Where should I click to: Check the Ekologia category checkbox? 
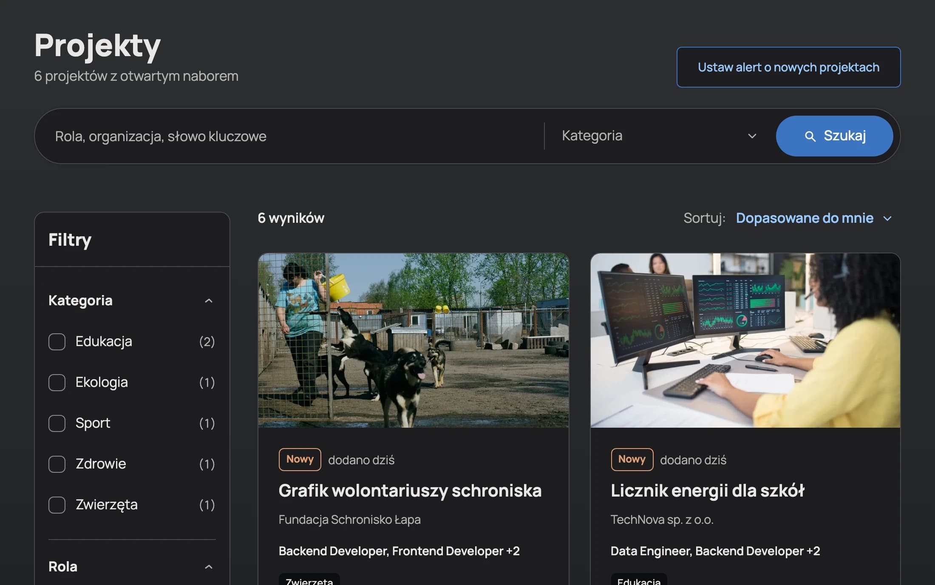point(57,383)
